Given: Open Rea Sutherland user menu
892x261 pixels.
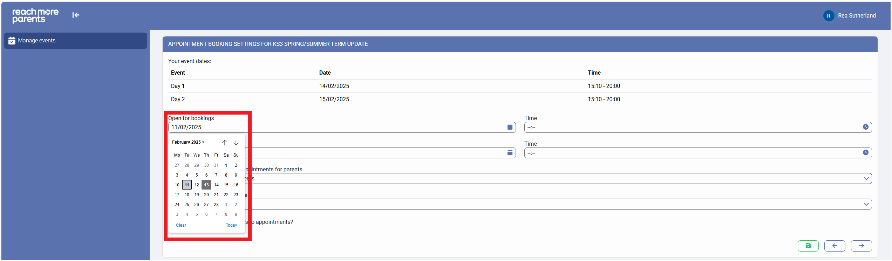Looking at the screenshot, I should click(x=850, y=16).
